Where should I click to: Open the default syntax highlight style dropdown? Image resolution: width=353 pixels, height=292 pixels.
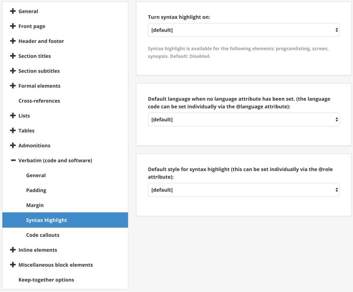(x=244, y=189)
